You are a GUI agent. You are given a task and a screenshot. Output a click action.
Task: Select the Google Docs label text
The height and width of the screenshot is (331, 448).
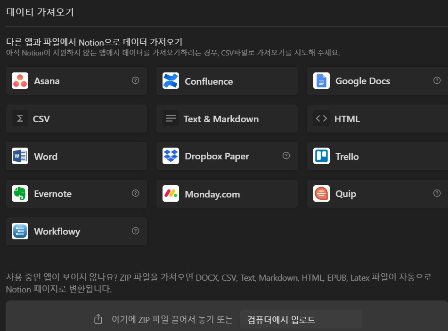pos(363,81)
